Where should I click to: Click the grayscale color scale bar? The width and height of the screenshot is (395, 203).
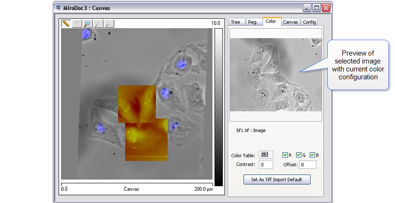(x=219, y=106)
